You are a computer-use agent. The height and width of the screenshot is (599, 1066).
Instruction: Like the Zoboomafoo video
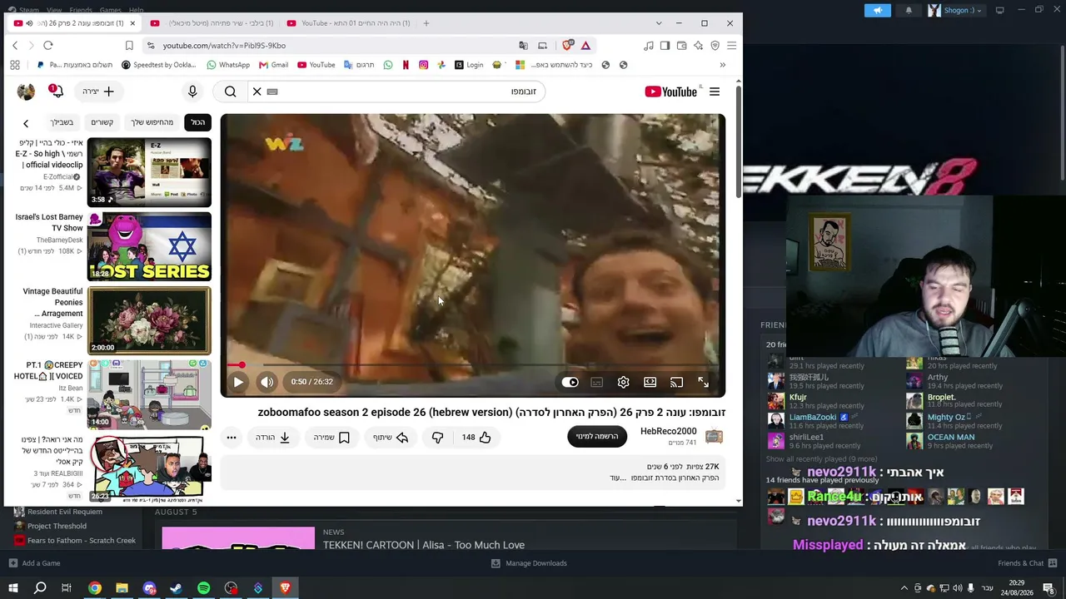(477, 438)
